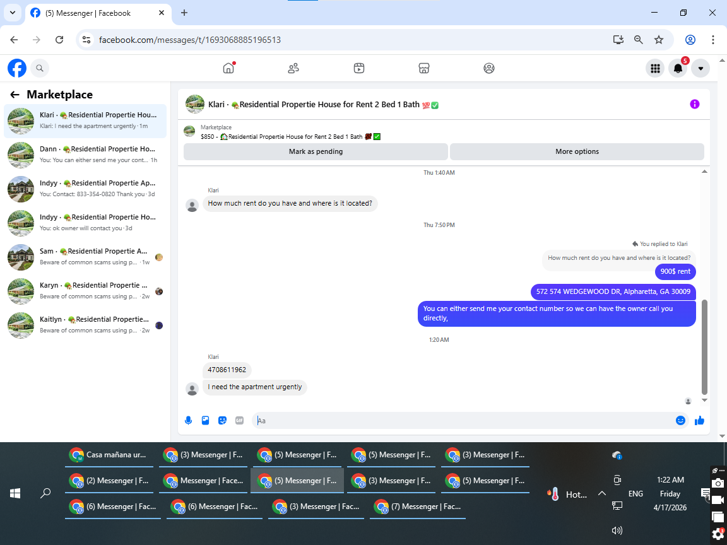Open Windows Start menu
The height and width of the screenshot is (545, 727).
(15, 493)
